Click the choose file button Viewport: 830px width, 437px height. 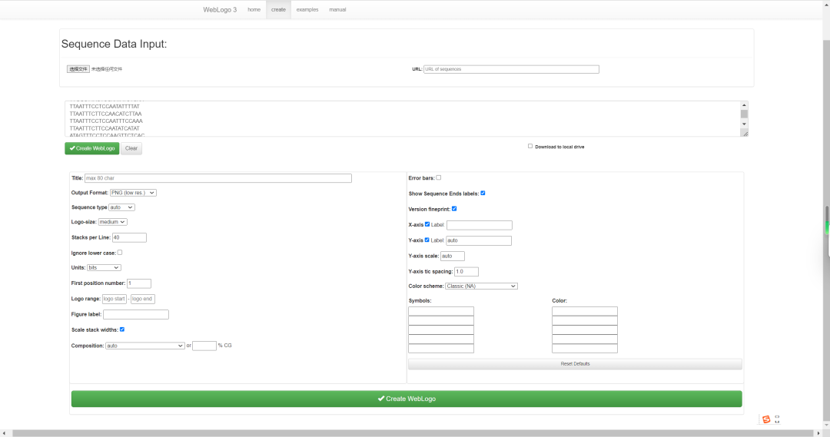[x=78, y=69]
